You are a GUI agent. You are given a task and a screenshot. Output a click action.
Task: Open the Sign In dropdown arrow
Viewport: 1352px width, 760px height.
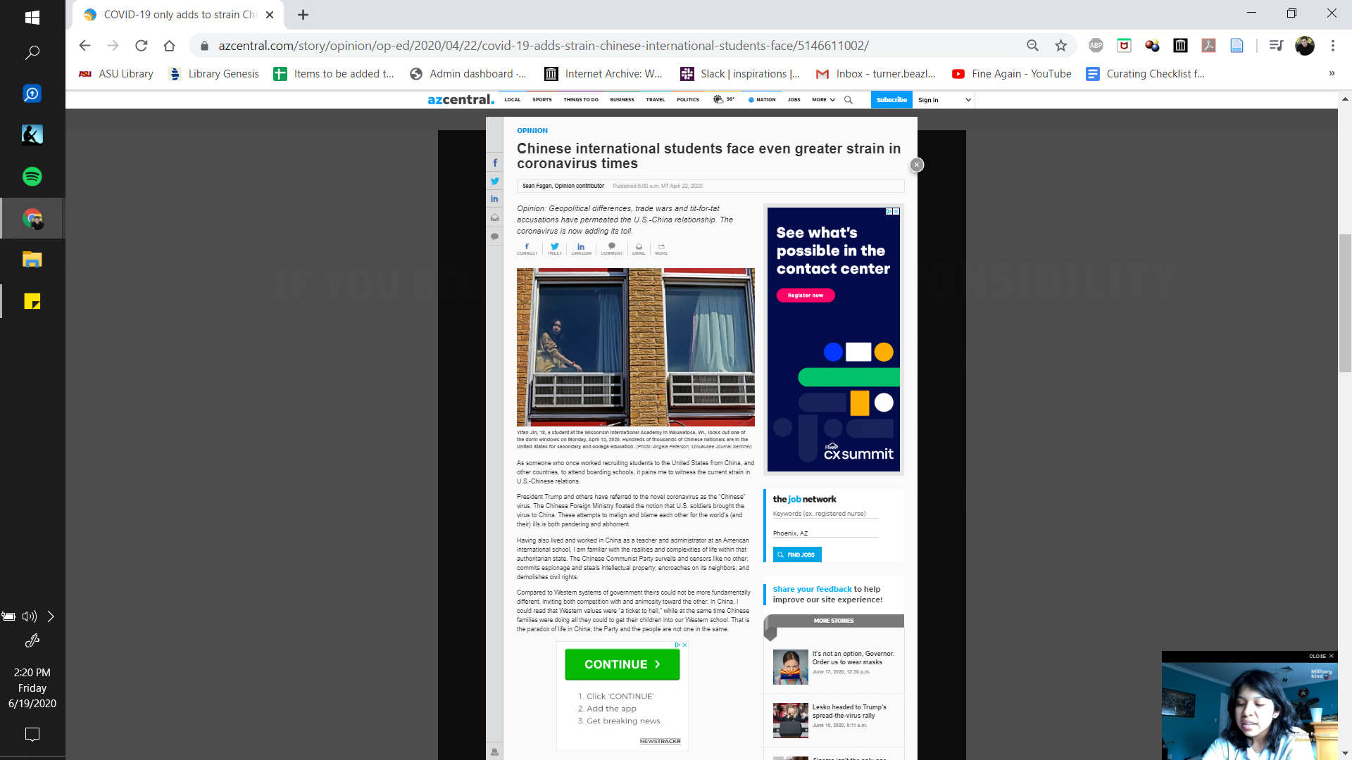click(968, 100)
